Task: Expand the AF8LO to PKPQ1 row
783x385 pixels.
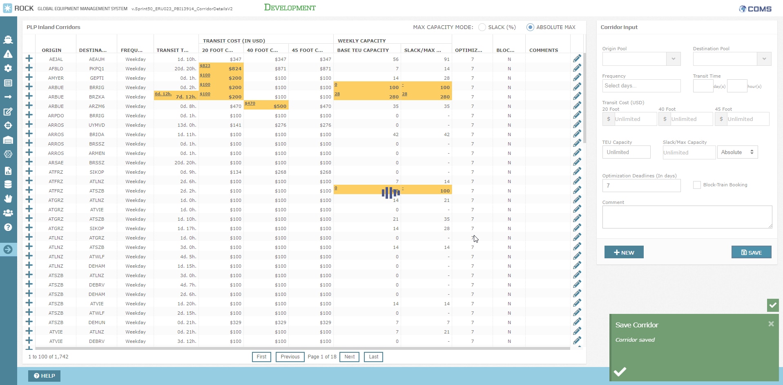Action: click(29, 68)
